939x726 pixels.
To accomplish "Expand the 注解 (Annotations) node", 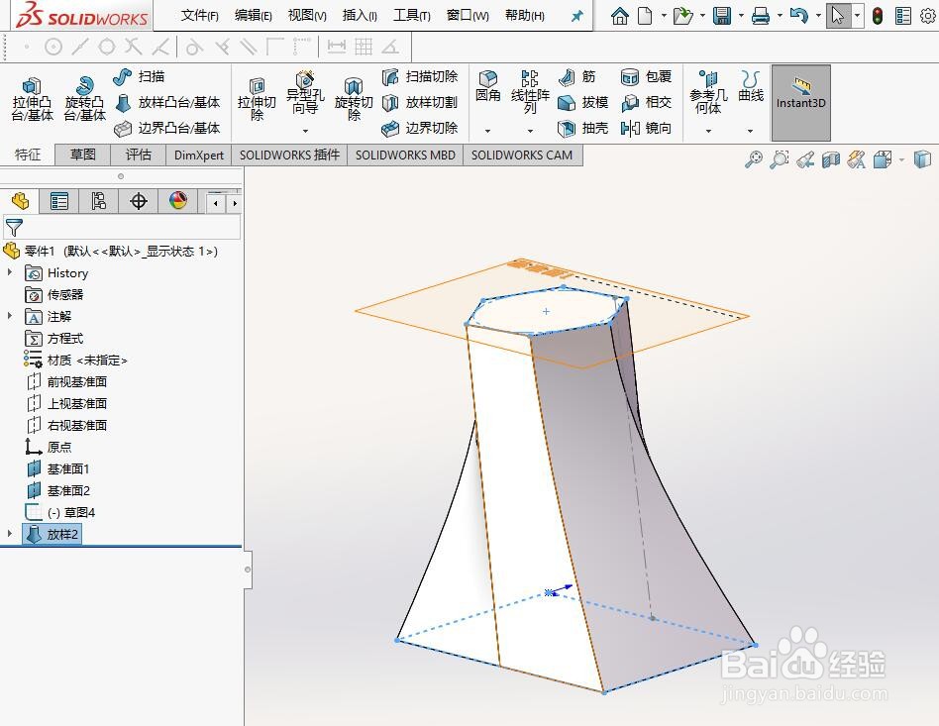I will point(10,316).
